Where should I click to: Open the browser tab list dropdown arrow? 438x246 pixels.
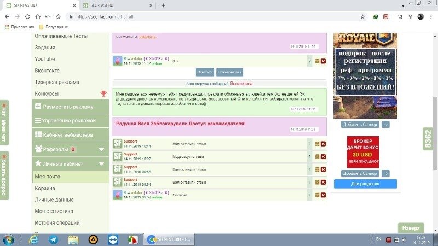[403, 5]
